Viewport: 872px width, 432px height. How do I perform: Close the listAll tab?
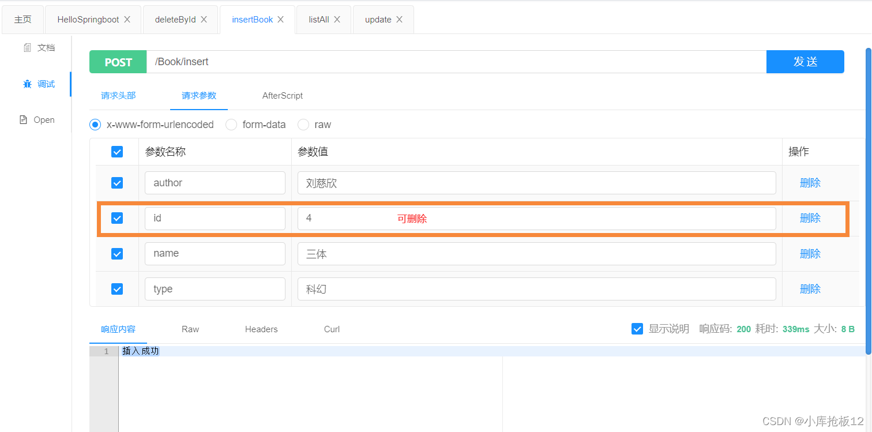click(x=337, y=20)
